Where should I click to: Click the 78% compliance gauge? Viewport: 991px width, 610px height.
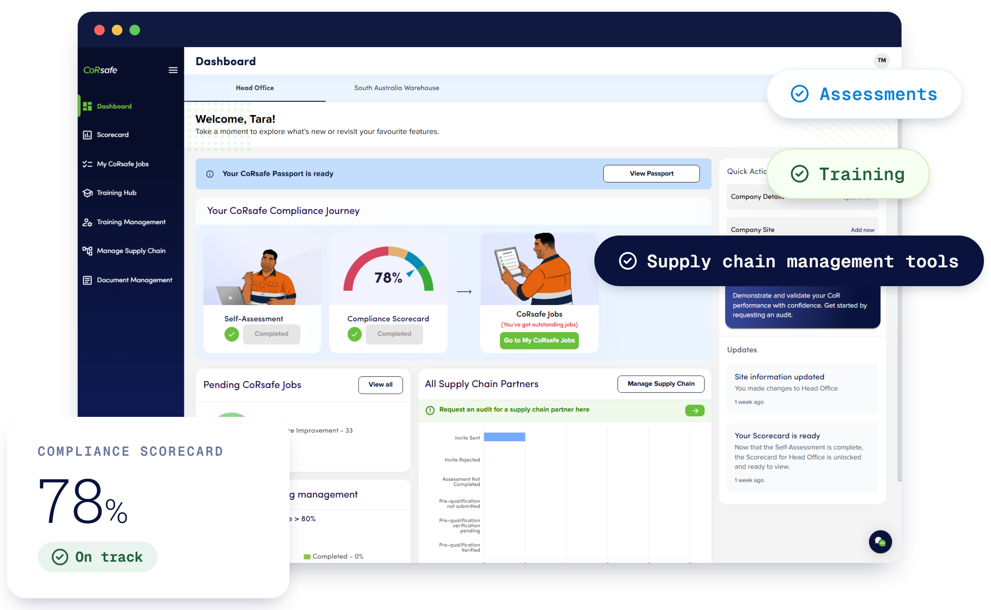point(388,269)
